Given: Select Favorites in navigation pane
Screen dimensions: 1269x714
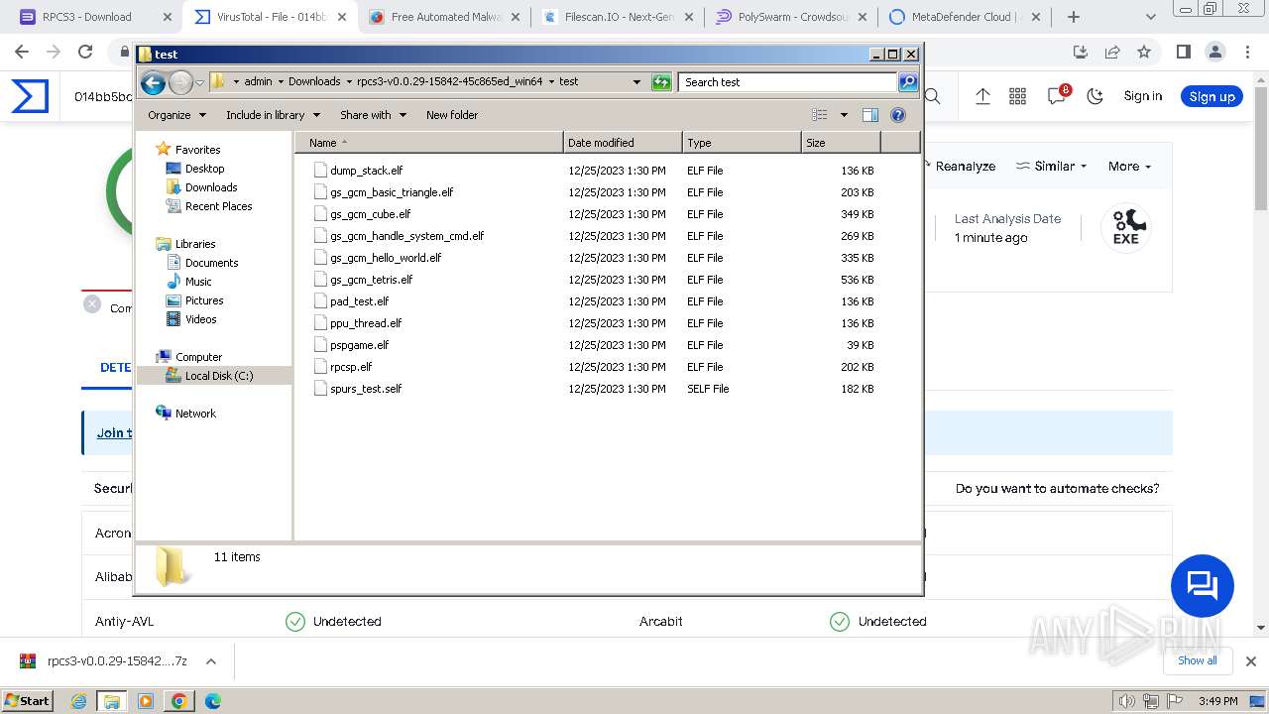Looking at the screenshot, I should pyautogui.click(x=197, y=150).
